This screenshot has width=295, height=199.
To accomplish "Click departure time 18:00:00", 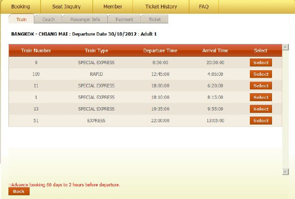I will click(x=160, y=86).
